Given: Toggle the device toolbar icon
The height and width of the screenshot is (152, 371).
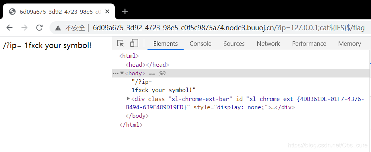Looking at the screenshot, I should (x=134, y=44).
